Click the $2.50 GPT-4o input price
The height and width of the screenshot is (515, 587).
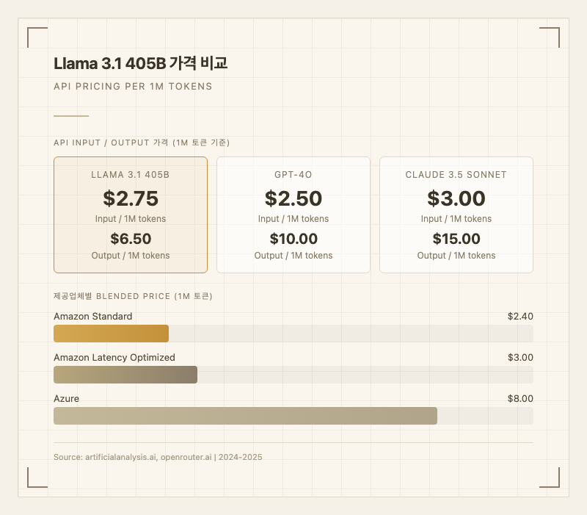[x=293, y=198]
